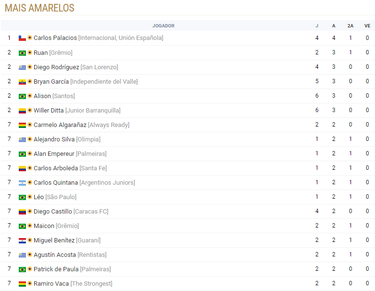
Task: Click the Uruguay flag beside Diego Rodríguez
Action: click(22, 67)
